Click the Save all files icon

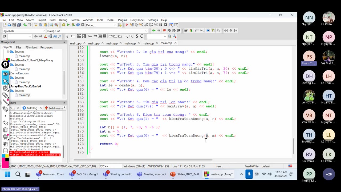(19, 25)
